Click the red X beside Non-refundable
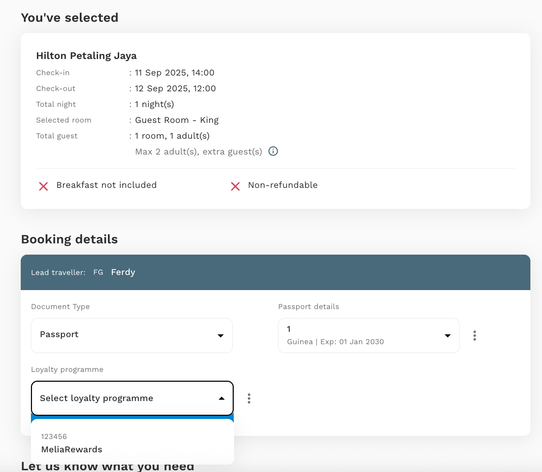 coord(235,186)
